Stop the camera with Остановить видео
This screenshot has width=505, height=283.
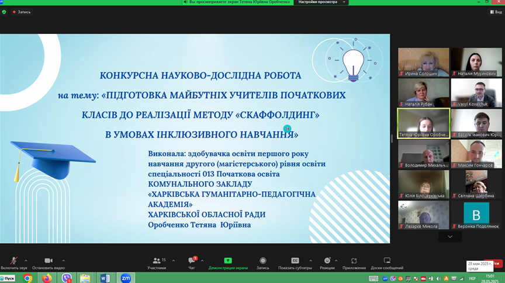[x=49, y=263]
